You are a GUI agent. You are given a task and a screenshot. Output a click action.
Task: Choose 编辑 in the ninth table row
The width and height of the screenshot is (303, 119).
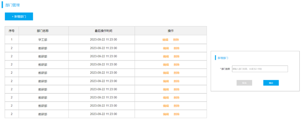(166, 106)
